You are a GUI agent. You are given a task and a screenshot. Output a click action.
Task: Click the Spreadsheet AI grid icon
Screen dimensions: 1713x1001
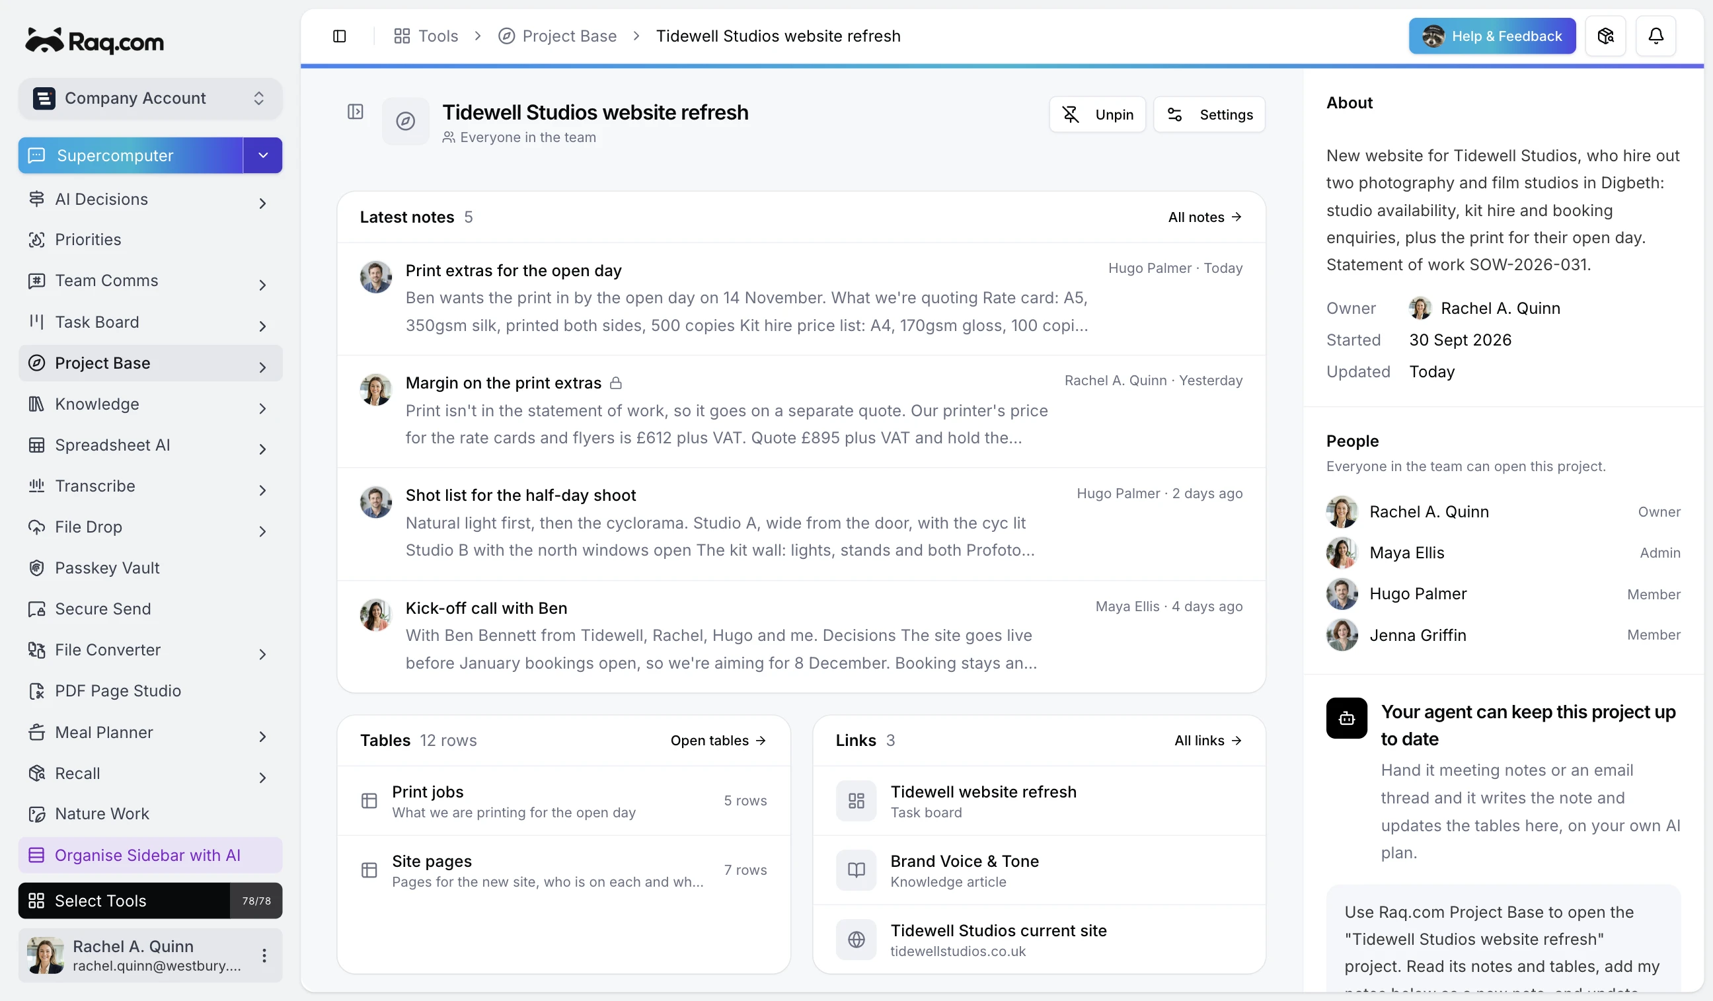click(x=37, y=445)
